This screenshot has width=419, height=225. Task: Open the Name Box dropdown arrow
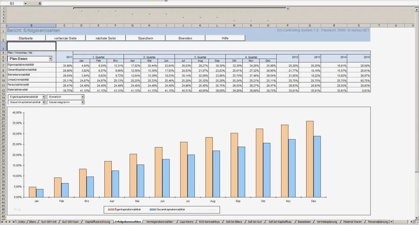click(x=25, y=3)
